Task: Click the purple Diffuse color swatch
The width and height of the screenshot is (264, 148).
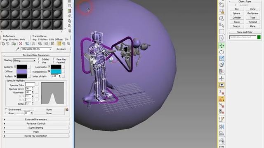Action: [22, 72]
